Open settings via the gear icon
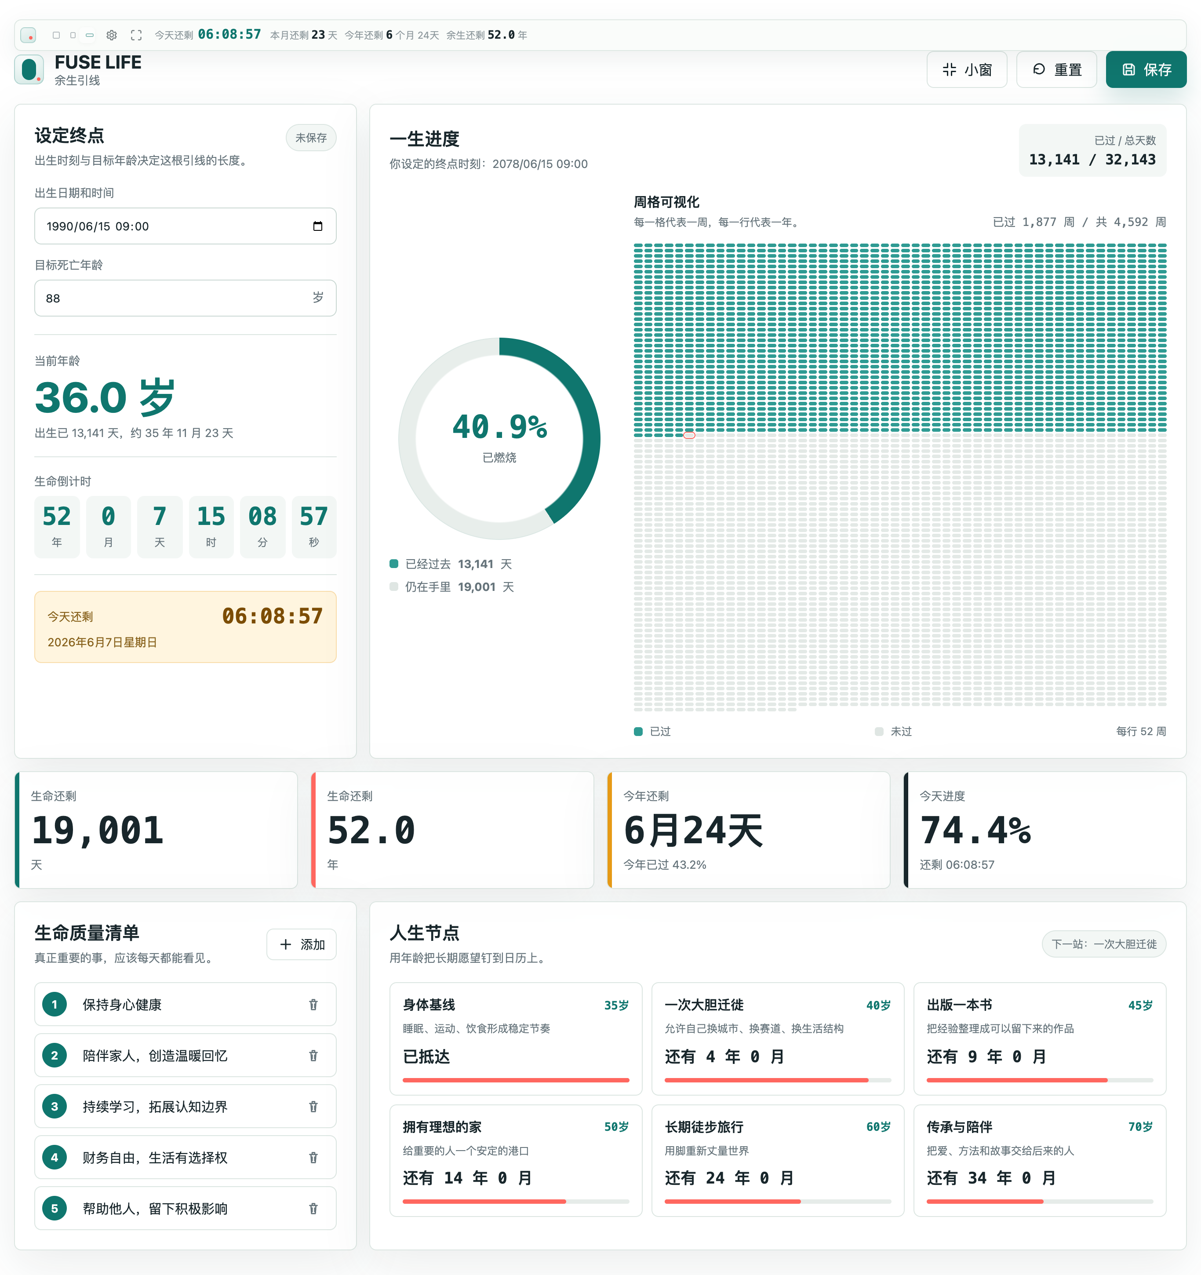This screenshot has width=1201, height=1275. click(112, 35)
